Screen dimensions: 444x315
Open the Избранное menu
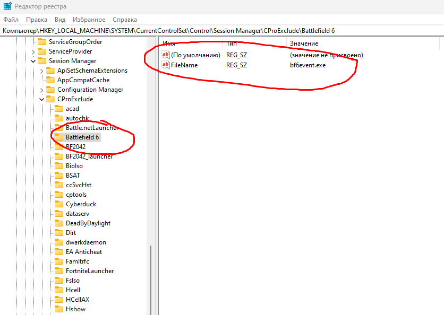[89, 20]
